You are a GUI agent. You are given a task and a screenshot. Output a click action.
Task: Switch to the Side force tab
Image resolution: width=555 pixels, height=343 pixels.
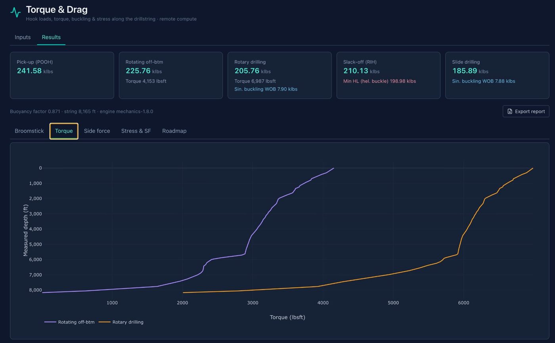(97, 131)
